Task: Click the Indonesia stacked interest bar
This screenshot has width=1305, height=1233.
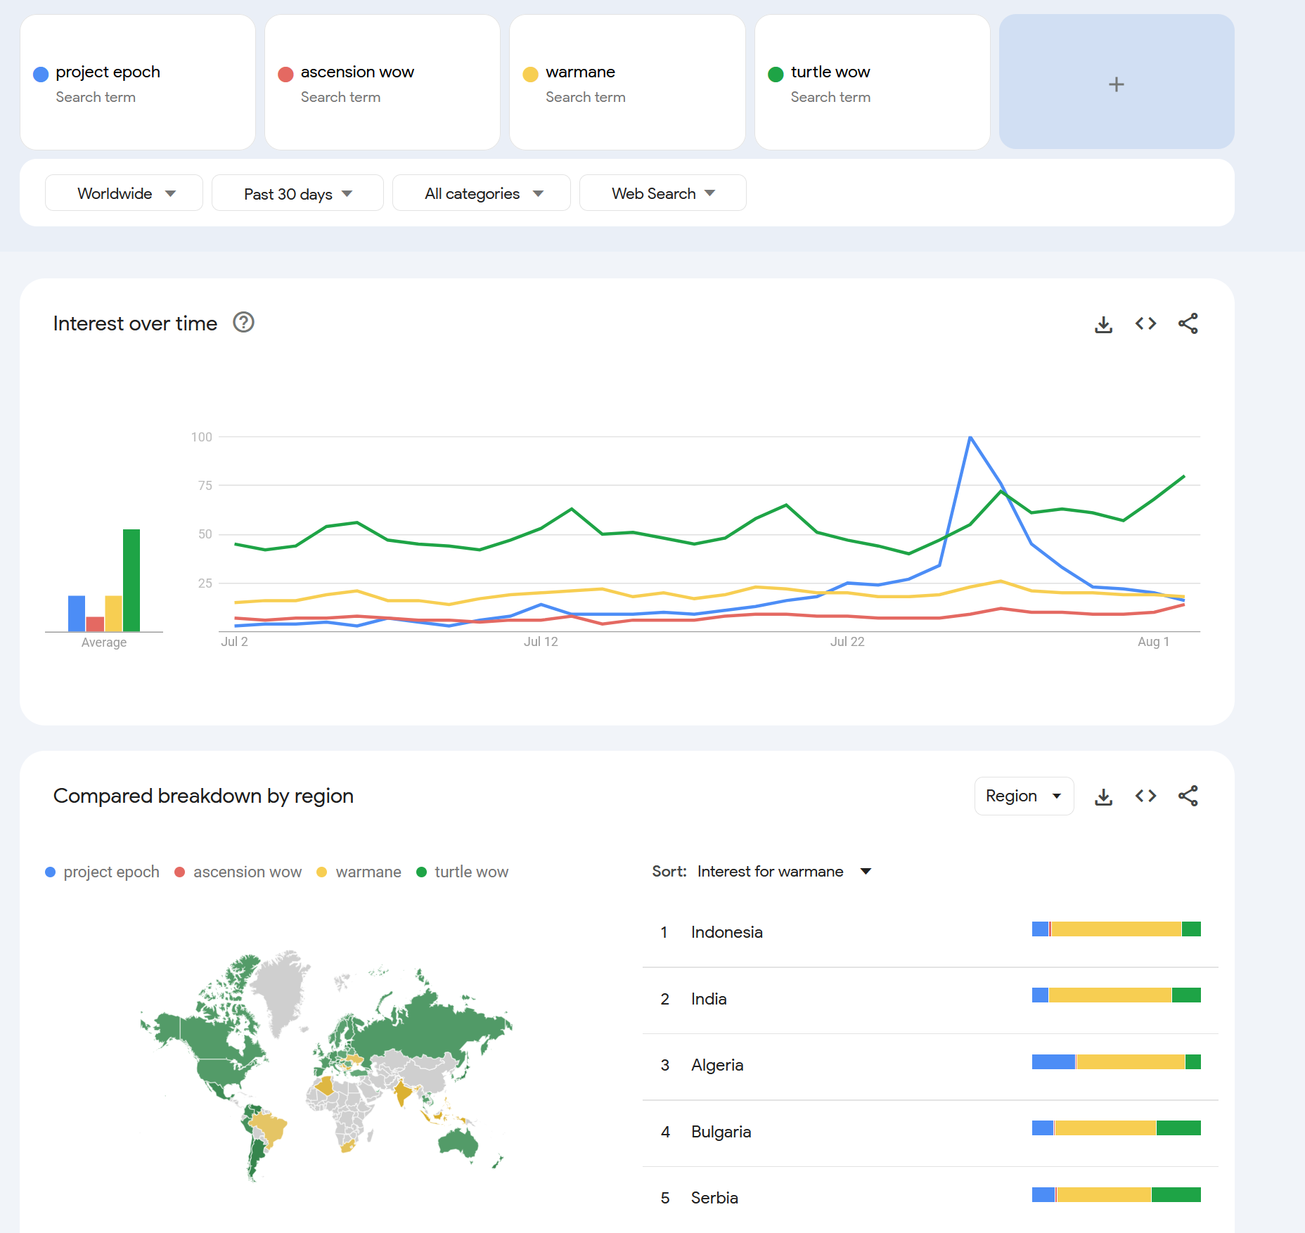Action: 1117,929
